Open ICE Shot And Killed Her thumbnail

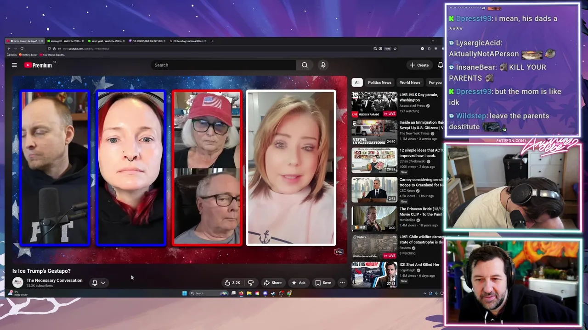pyautogui.click(x=374, y=275)
